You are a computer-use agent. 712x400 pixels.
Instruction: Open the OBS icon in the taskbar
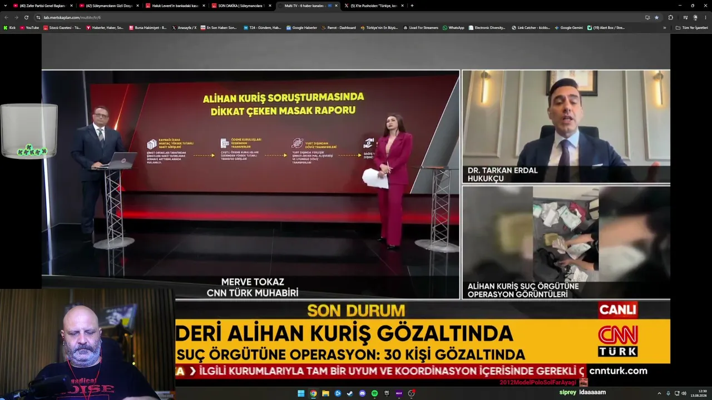tap(411, 393)
